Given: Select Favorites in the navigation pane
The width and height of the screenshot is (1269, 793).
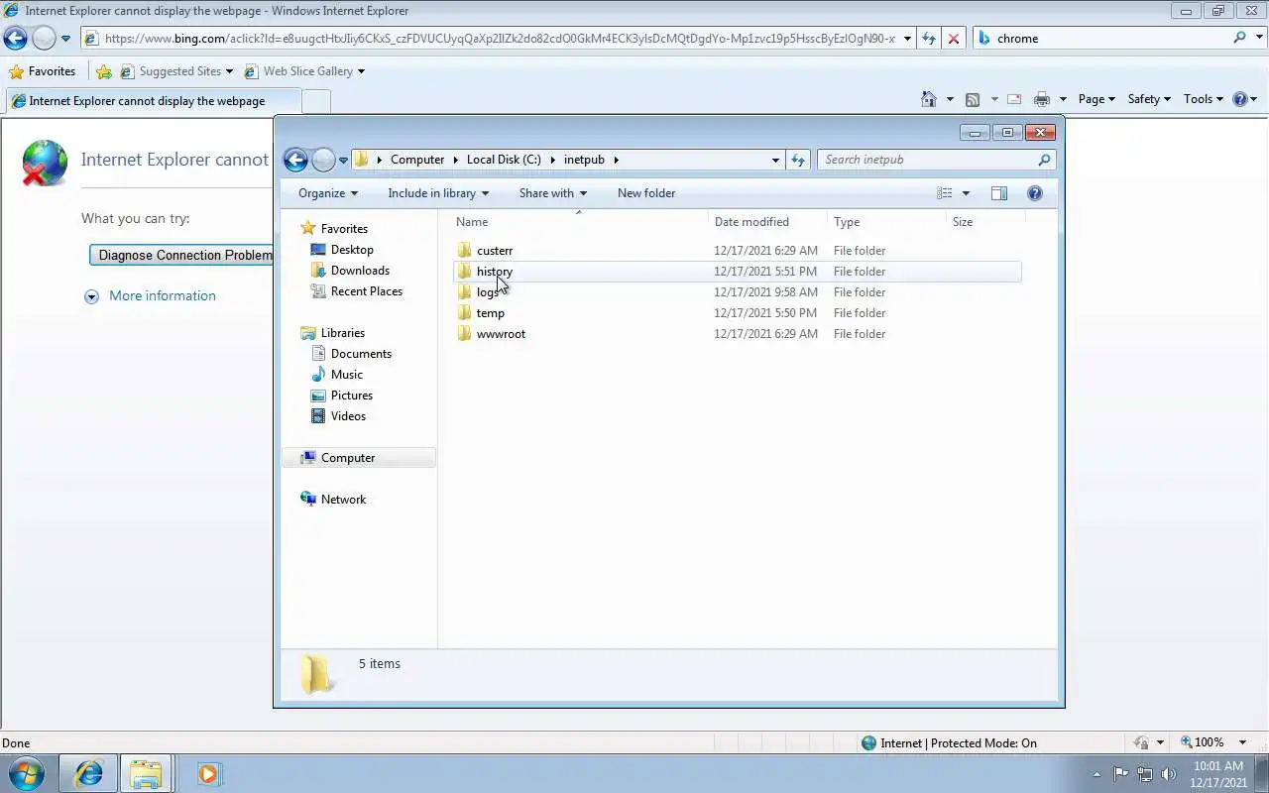Looking at the screenshot, I should point(344,229).
